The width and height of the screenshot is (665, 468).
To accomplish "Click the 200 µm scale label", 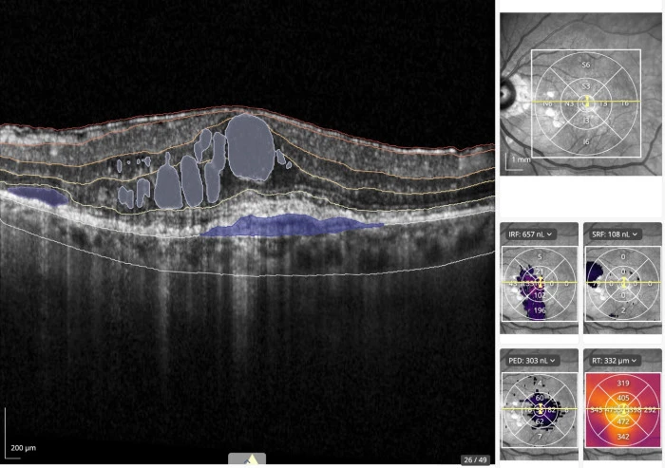I will (x=23, y=448).
